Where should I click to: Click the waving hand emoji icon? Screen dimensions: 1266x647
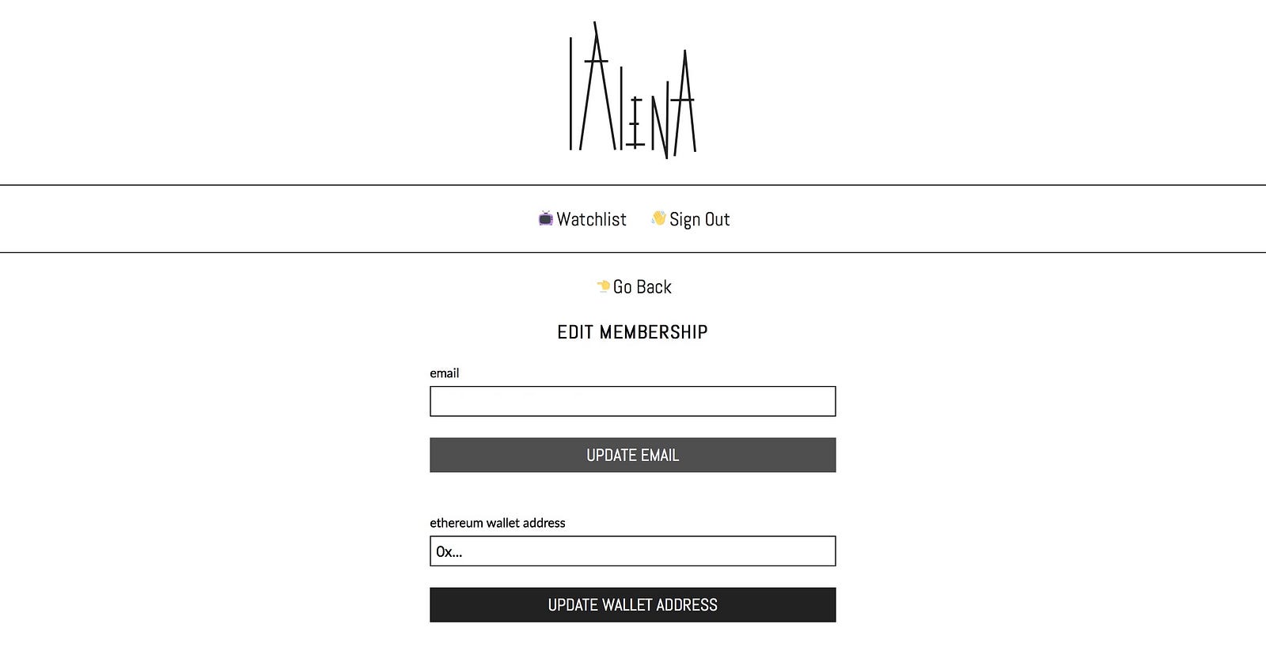click(x=658, y=218)
